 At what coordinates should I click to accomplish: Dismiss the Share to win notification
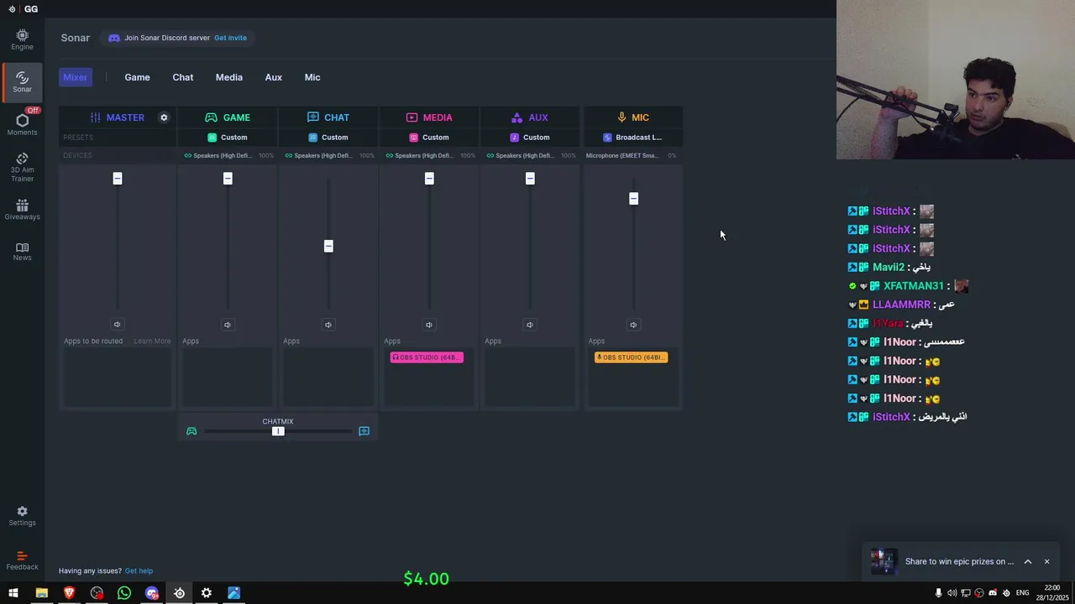click(x=1046, y=562)
